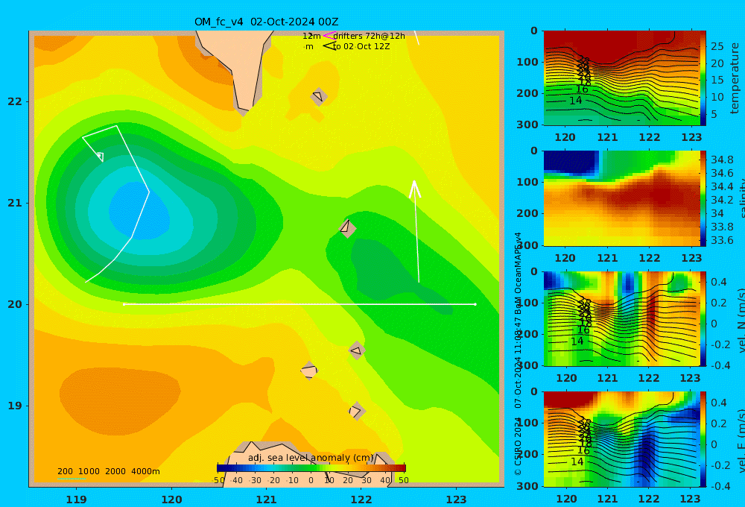Click the blue core of the cold eddy
Image resolution: width=745 pixels, height=507 pixels.
tap(139, 210)
